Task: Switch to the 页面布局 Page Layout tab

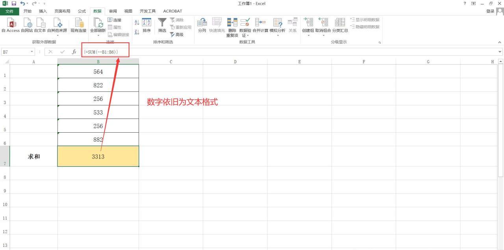Action: pos(62,11)
